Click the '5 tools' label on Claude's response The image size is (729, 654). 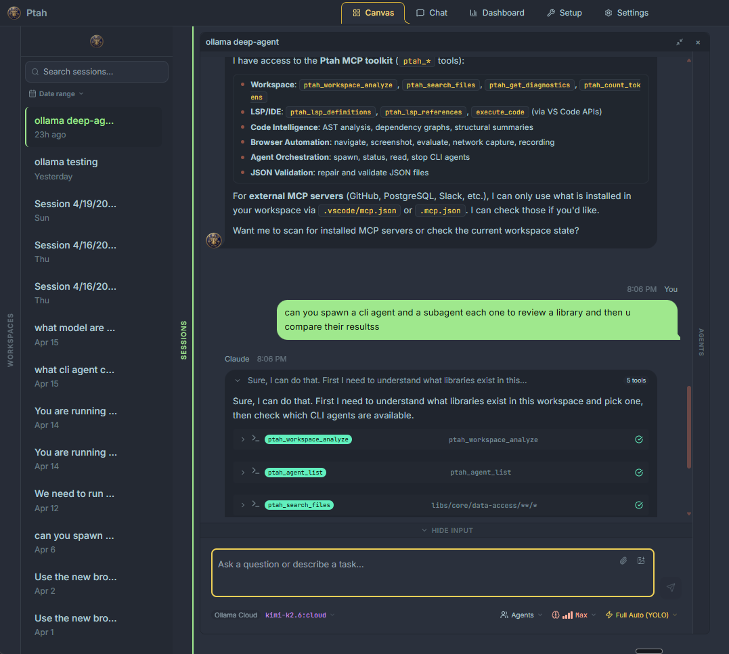[636, 380]
